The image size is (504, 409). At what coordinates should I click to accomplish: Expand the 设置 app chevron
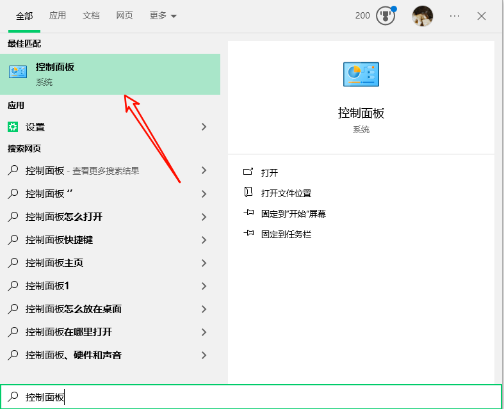point(204,127)
